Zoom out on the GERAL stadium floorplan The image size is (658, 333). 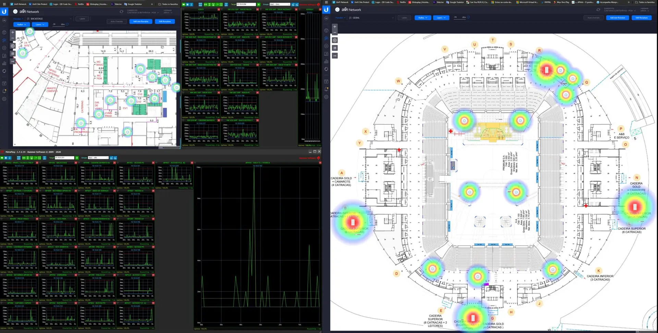pos(335,32)
